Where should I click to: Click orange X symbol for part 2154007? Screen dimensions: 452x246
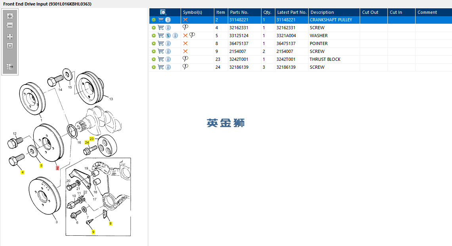coord(185,51)
